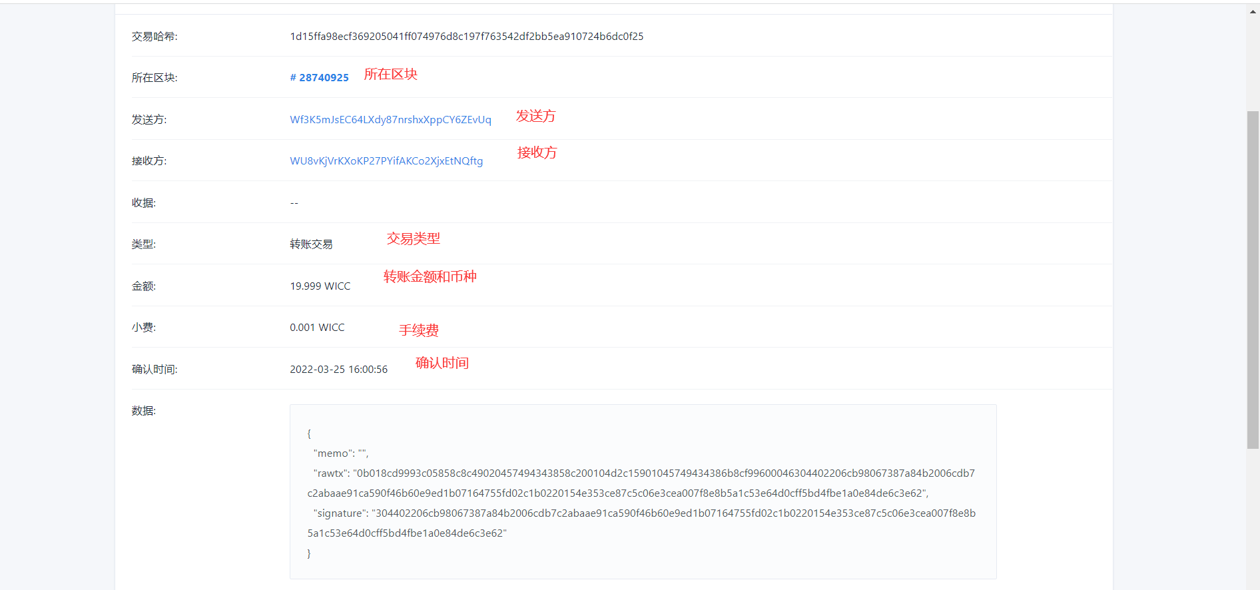1260x590 pixels.
Task: Click the fee value 0.001 WICC
Action: tap(317, 328)
